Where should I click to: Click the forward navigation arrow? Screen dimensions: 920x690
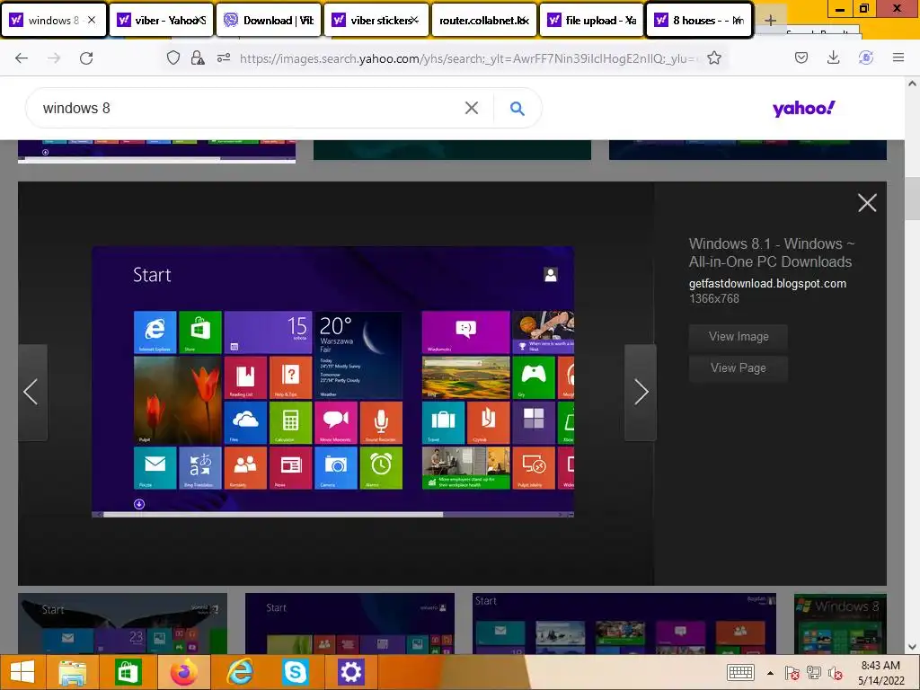tap(54, 58)
